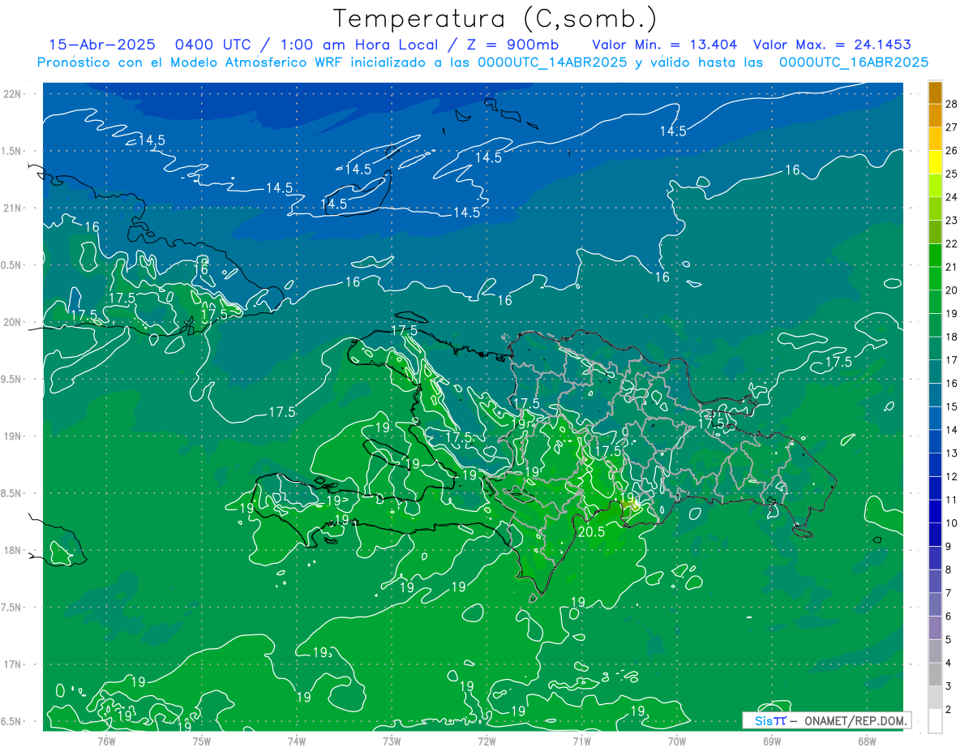Click the "1.5N" latitude axis label
The image size is (973, 752).
[x=12, y=151]
